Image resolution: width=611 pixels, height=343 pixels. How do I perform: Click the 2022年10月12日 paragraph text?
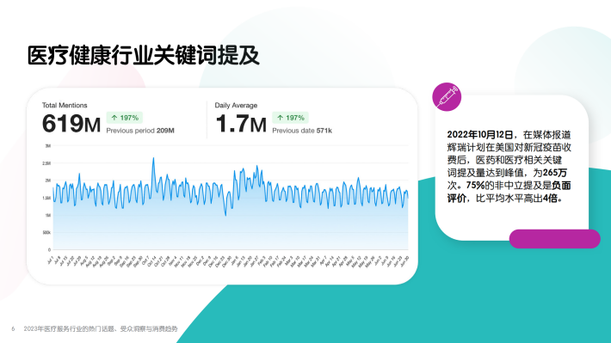point(509,166)
